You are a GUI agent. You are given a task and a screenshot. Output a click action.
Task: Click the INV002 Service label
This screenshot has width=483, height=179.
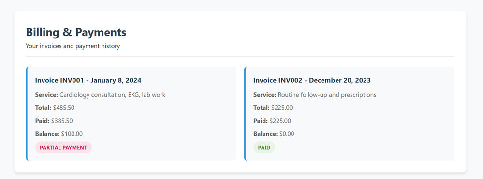(265, 95)
